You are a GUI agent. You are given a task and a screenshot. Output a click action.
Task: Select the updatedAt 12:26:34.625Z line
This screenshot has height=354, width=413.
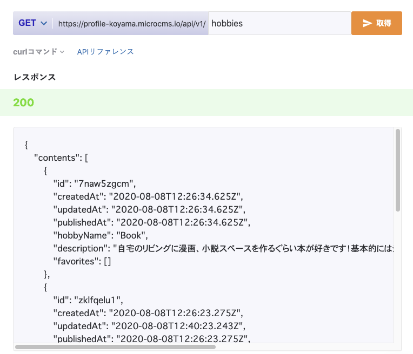(149, 209)
